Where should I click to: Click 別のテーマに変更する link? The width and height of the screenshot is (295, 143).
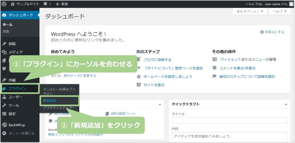[80, 76]
